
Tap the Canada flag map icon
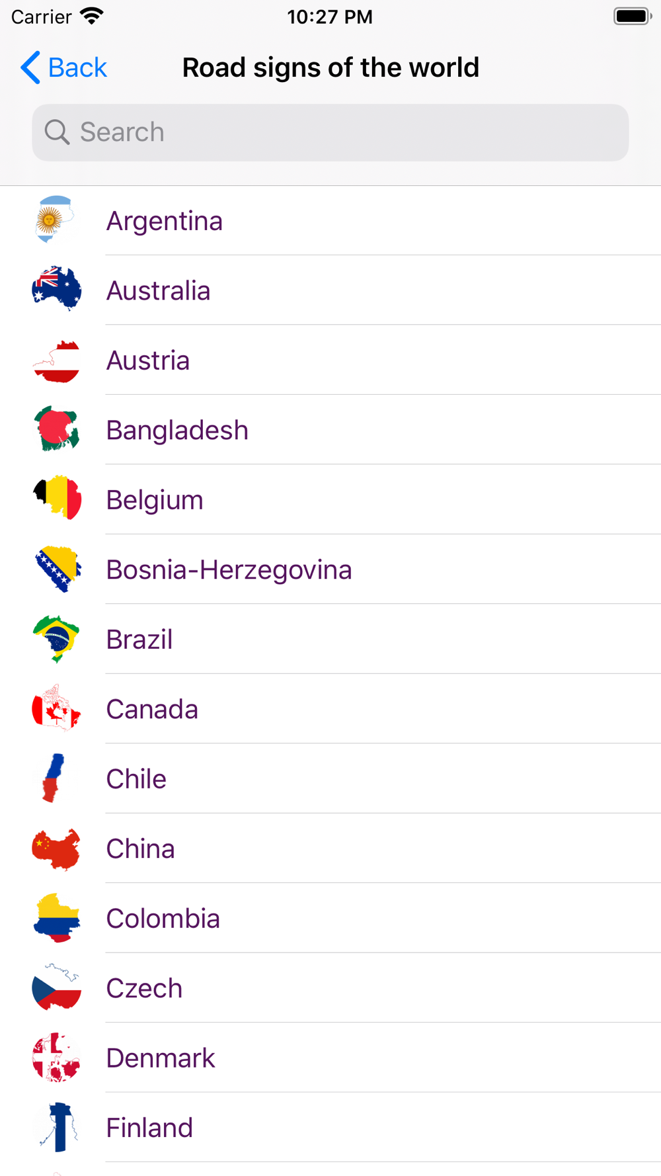tap(56, 708)
